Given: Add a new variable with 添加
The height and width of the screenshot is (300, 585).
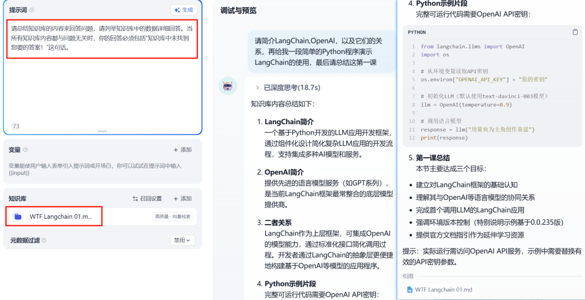Looking at the screenshot, I should pos(183,149).
